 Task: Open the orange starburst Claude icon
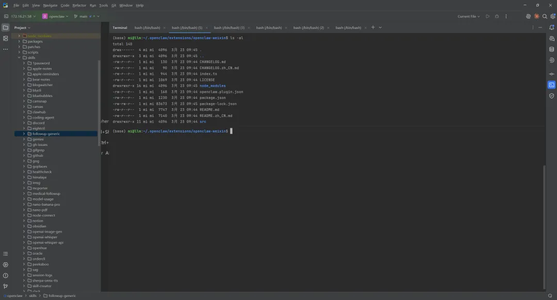(x=536, y=16)
